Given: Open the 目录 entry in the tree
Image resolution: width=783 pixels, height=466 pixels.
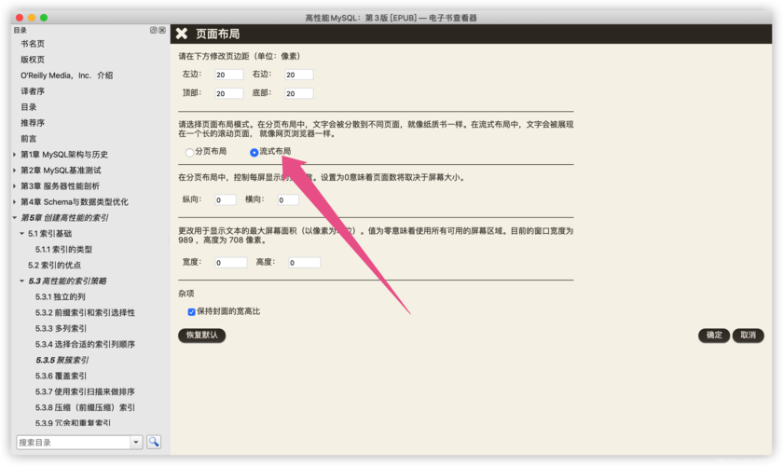Looking at the screenshot, I should 29,107.
